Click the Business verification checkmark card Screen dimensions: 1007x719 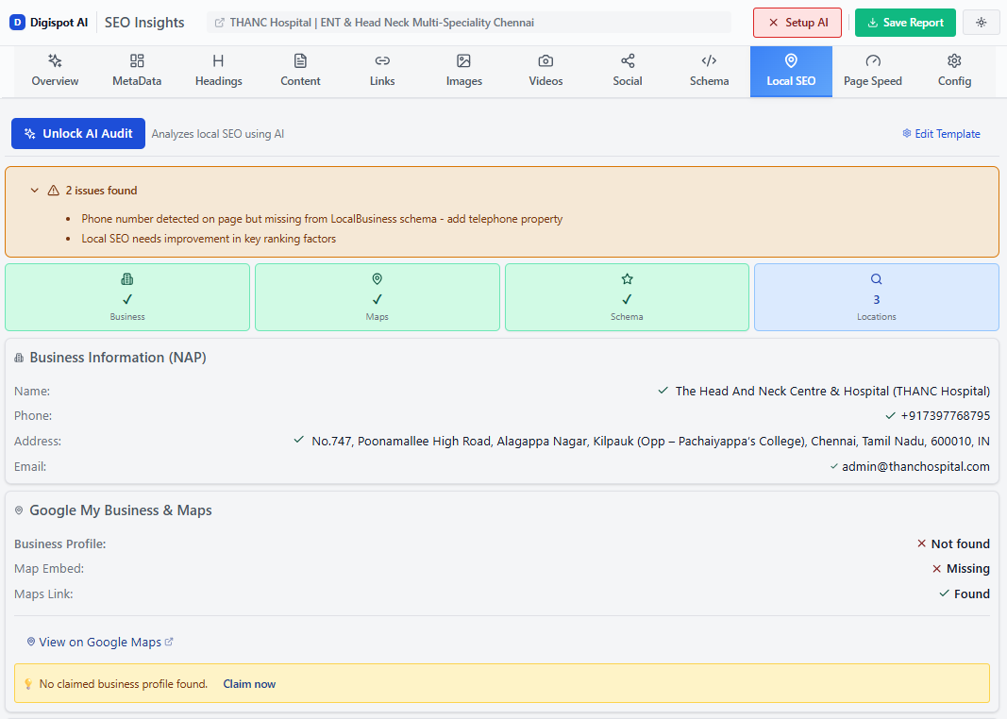(x=126, y=297)
